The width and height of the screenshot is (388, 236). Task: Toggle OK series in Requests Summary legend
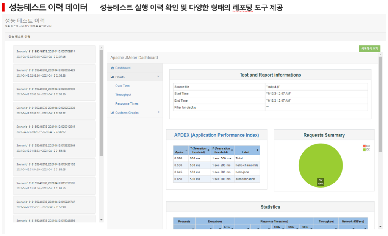pyautogui.click(x=366, y=150)
